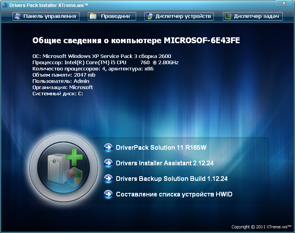The height and width of the screenshot is (233, 295).
Task: Select Составление списка устройств HWID
Action: tap(174, 194)
